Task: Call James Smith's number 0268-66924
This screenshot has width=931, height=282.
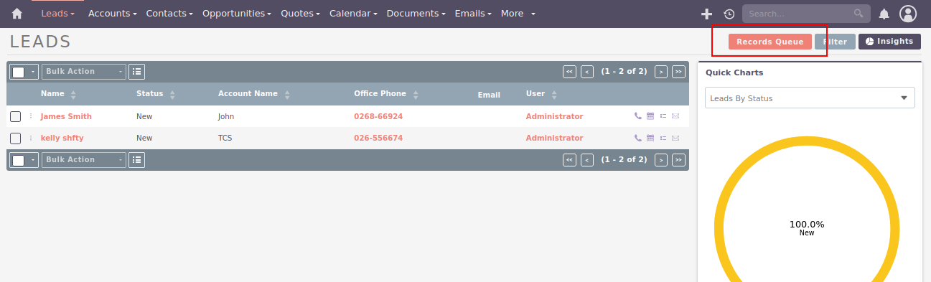Action: [378, 116]
